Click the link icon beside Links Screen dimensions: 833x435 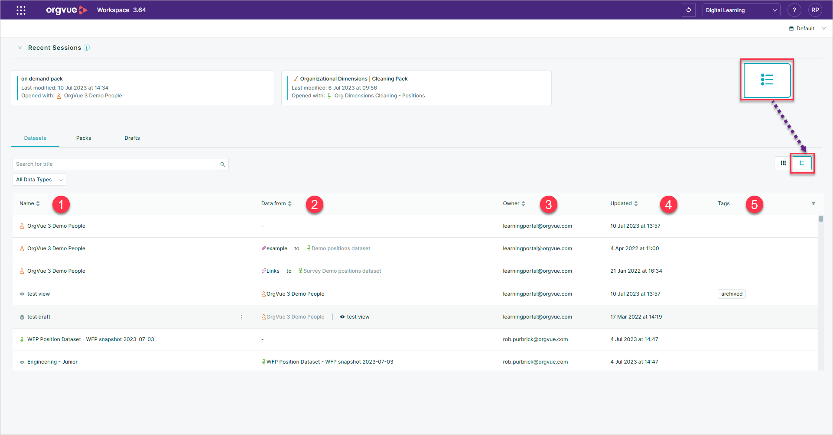pyautogui.click(x=264, y=271)
